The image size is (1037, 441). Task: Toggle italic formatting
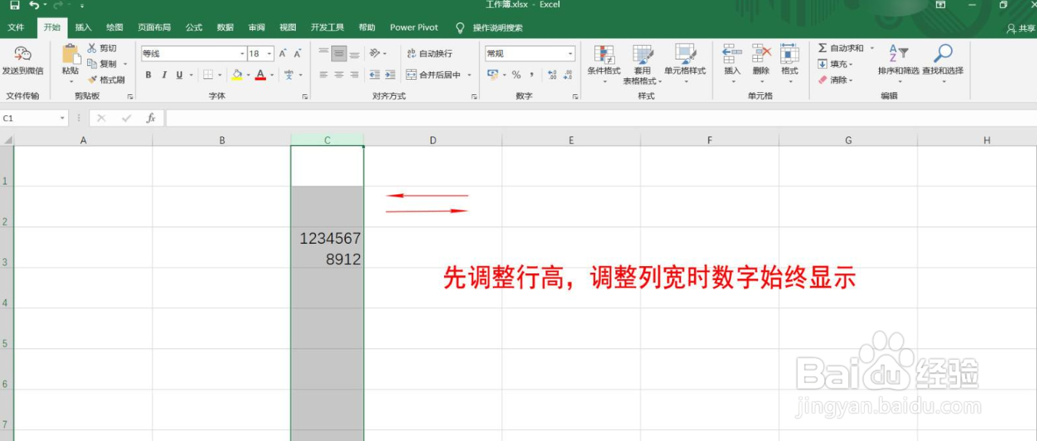(x=164, y=74)
